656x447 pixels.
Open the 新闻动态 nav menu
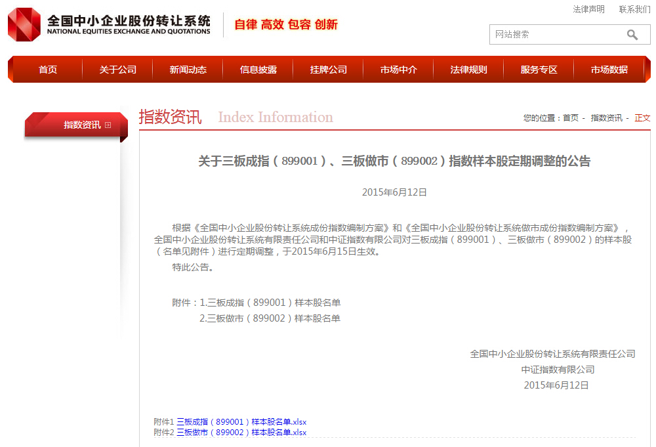pos(188,70)
